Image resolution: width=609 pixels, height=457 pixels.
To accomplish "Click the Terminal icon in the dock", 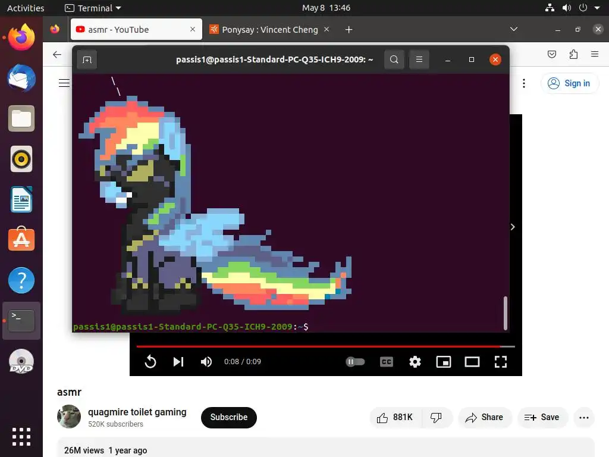I will tap(21, 321).
